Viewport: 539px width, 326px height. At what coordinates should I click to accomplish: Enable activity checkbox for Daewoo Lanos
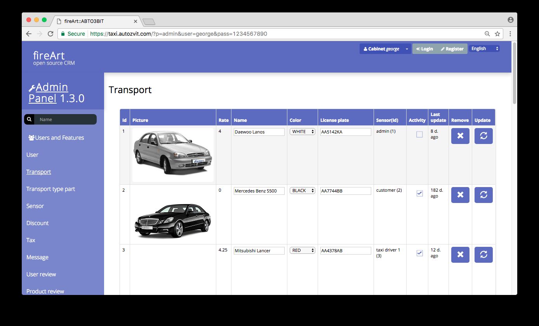pyautogui.click(x=419, y=135)
